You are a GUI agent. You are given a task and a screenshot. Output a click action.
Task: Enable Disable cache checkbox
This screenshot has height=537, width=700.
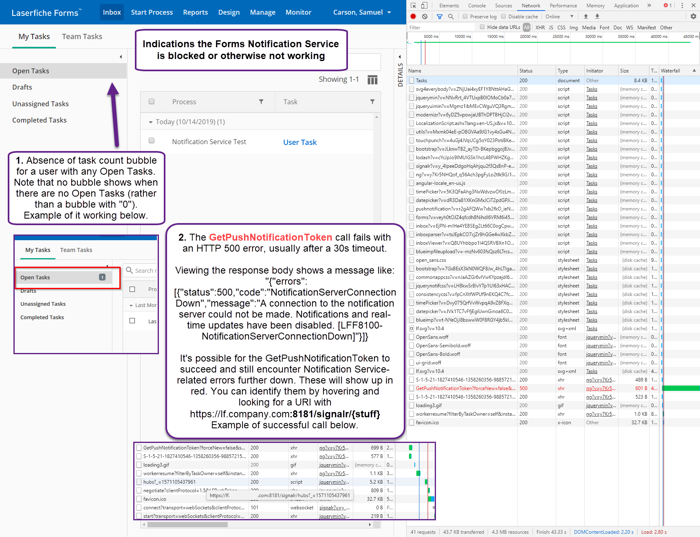(504, 17)
